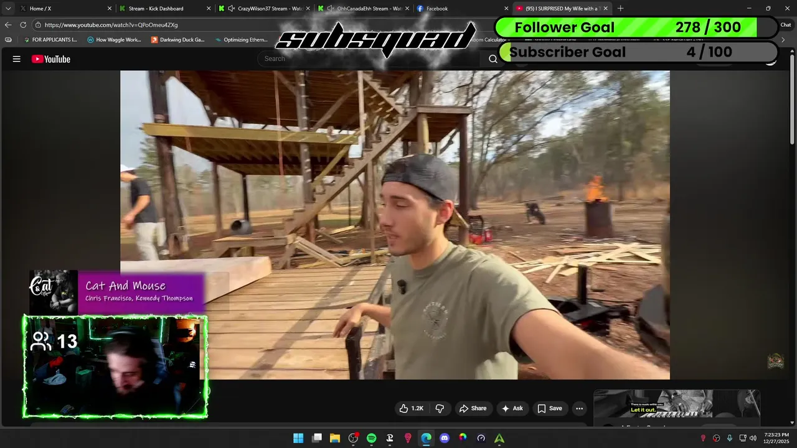
Task: Open Discord from the taskbar
Action: [445, 438]
